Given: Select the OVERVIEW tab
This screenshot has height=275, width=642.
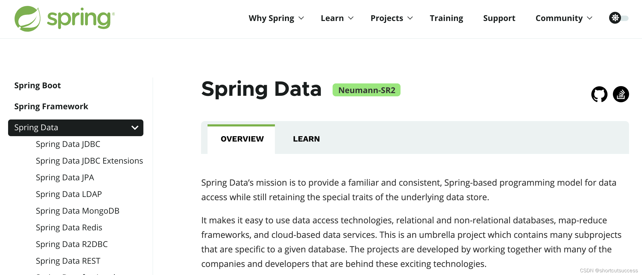Looking at the screenshot, I should (x=242, y=139).
